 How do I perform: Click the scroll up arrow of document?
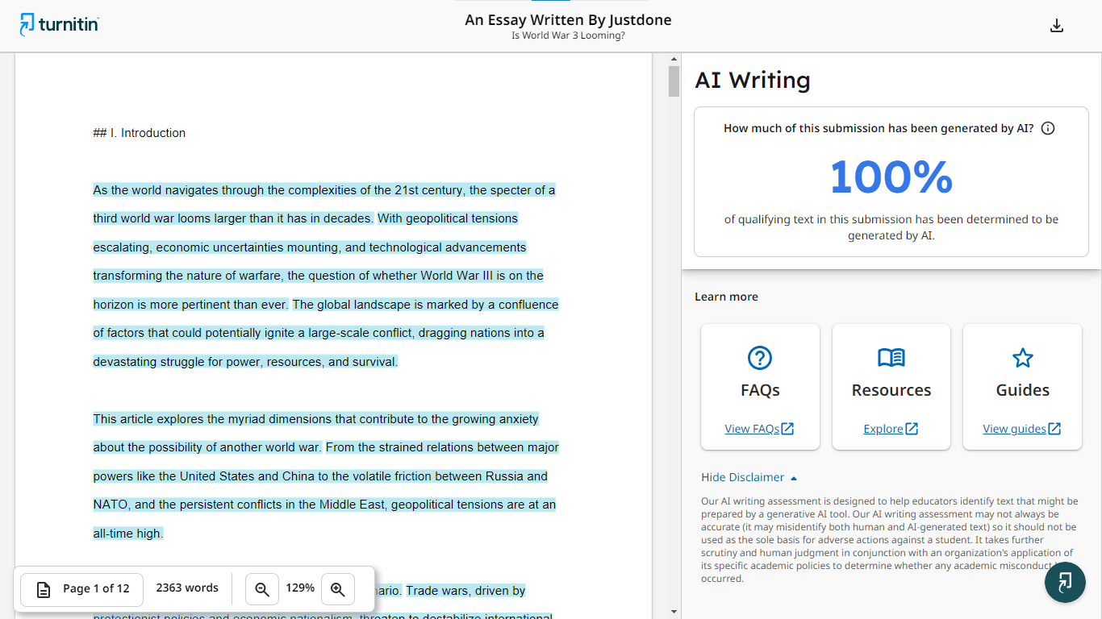click(674, 59)
